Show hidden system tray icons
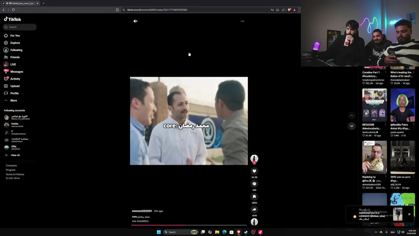Image resolution: width=419 pixels, height=236 pixels. click(x=376, y=232)
